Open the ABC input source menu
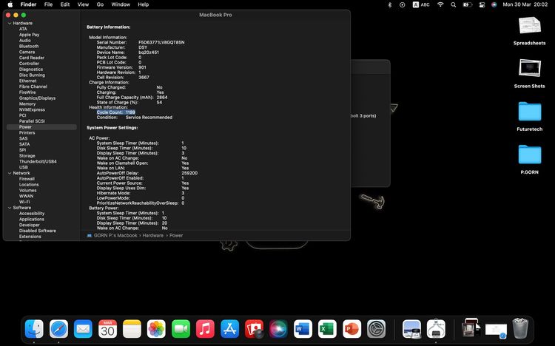 click(421, 4)
